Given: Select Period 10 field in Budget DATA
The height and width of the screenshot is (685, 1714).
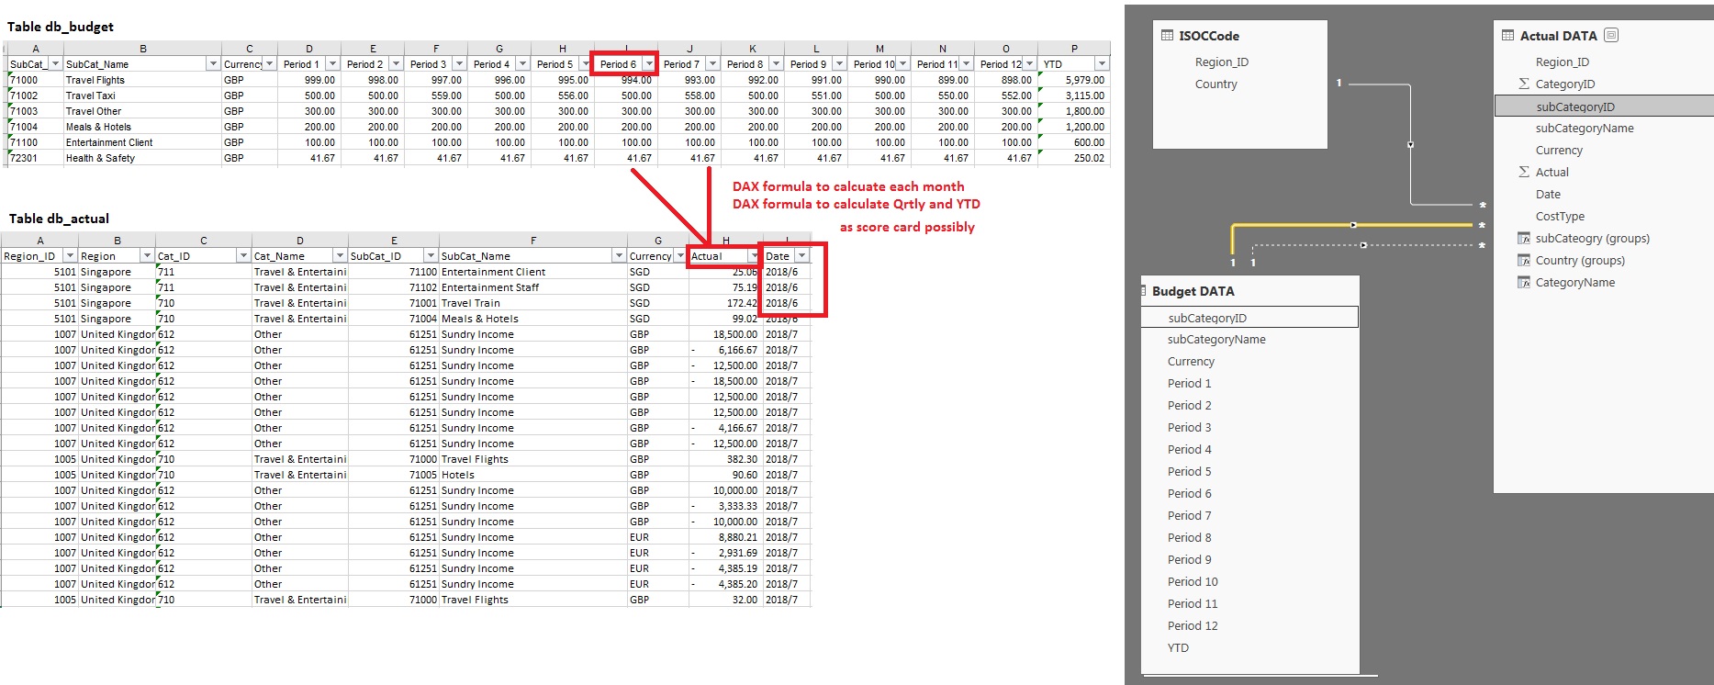Looking at the screenshot, I should [1193, 582].
